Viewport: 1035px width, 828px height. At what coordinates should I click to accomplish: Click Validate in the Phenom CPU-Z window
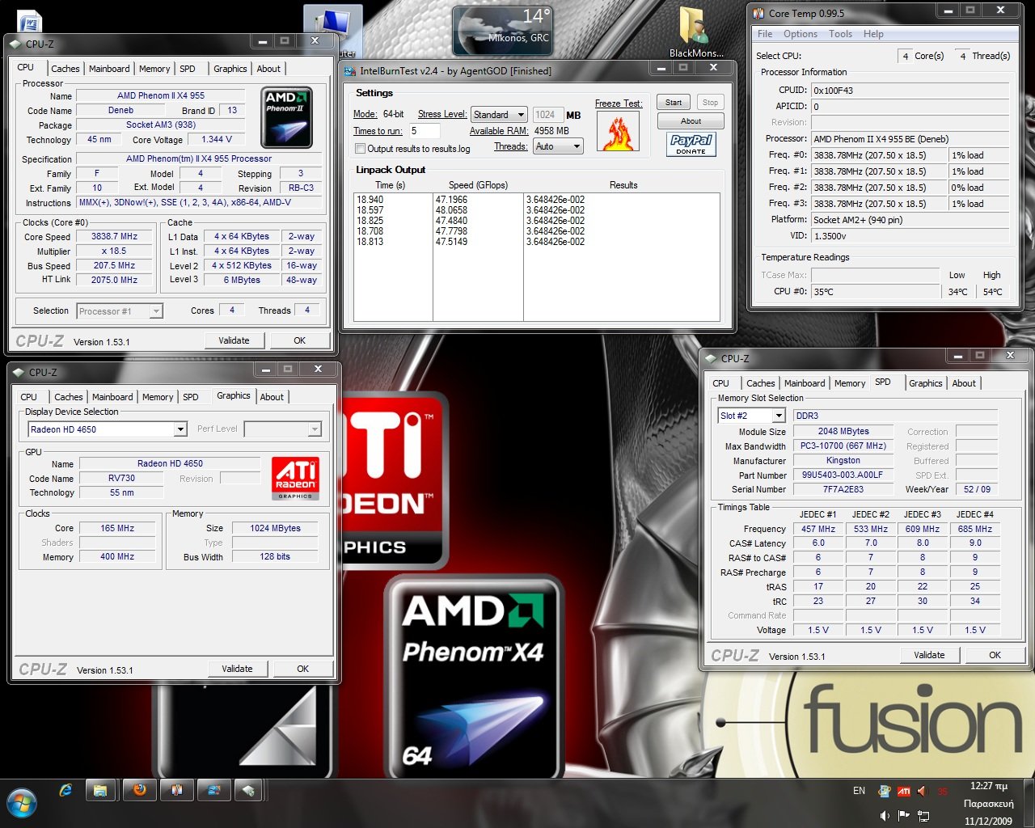coord(234,340)
